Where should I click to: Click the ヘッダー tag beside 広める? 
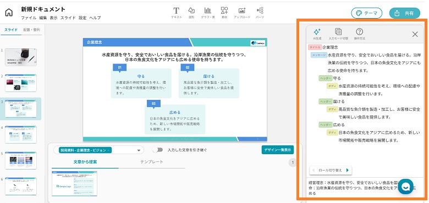pos(325,125)
